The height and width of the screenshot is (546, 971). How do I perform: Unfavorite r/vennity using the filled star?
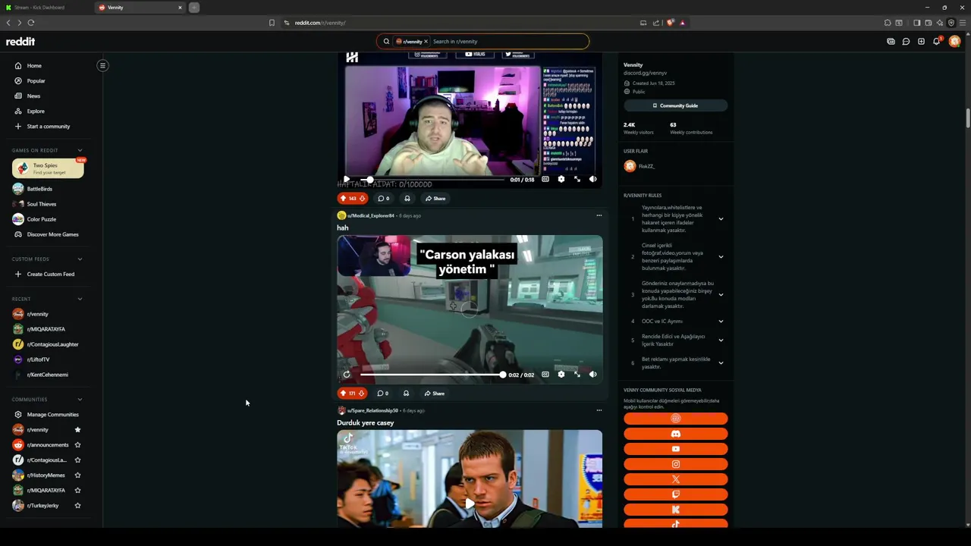[x=77, y=430]
